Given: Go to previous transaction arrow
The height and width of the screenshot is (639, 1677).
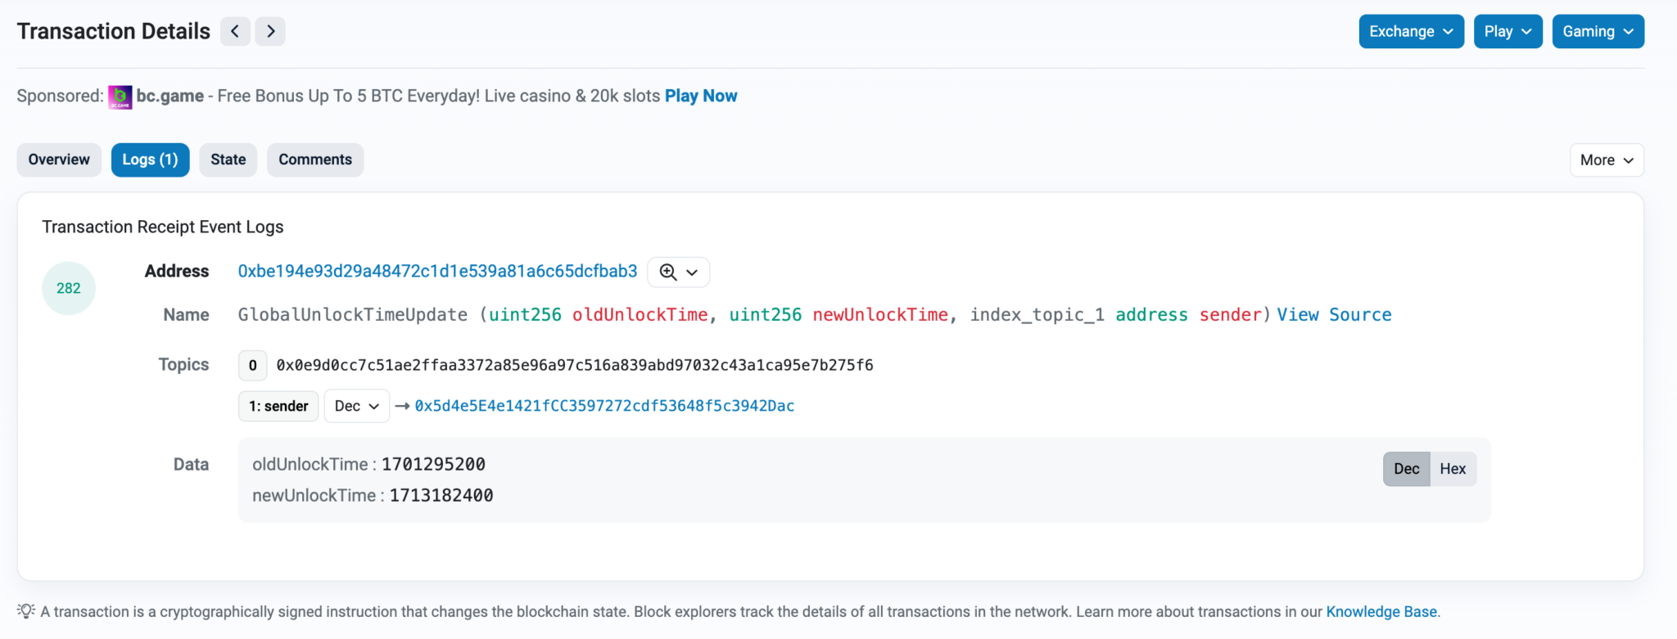Looking at the screenshot, I should click(235, 32).
